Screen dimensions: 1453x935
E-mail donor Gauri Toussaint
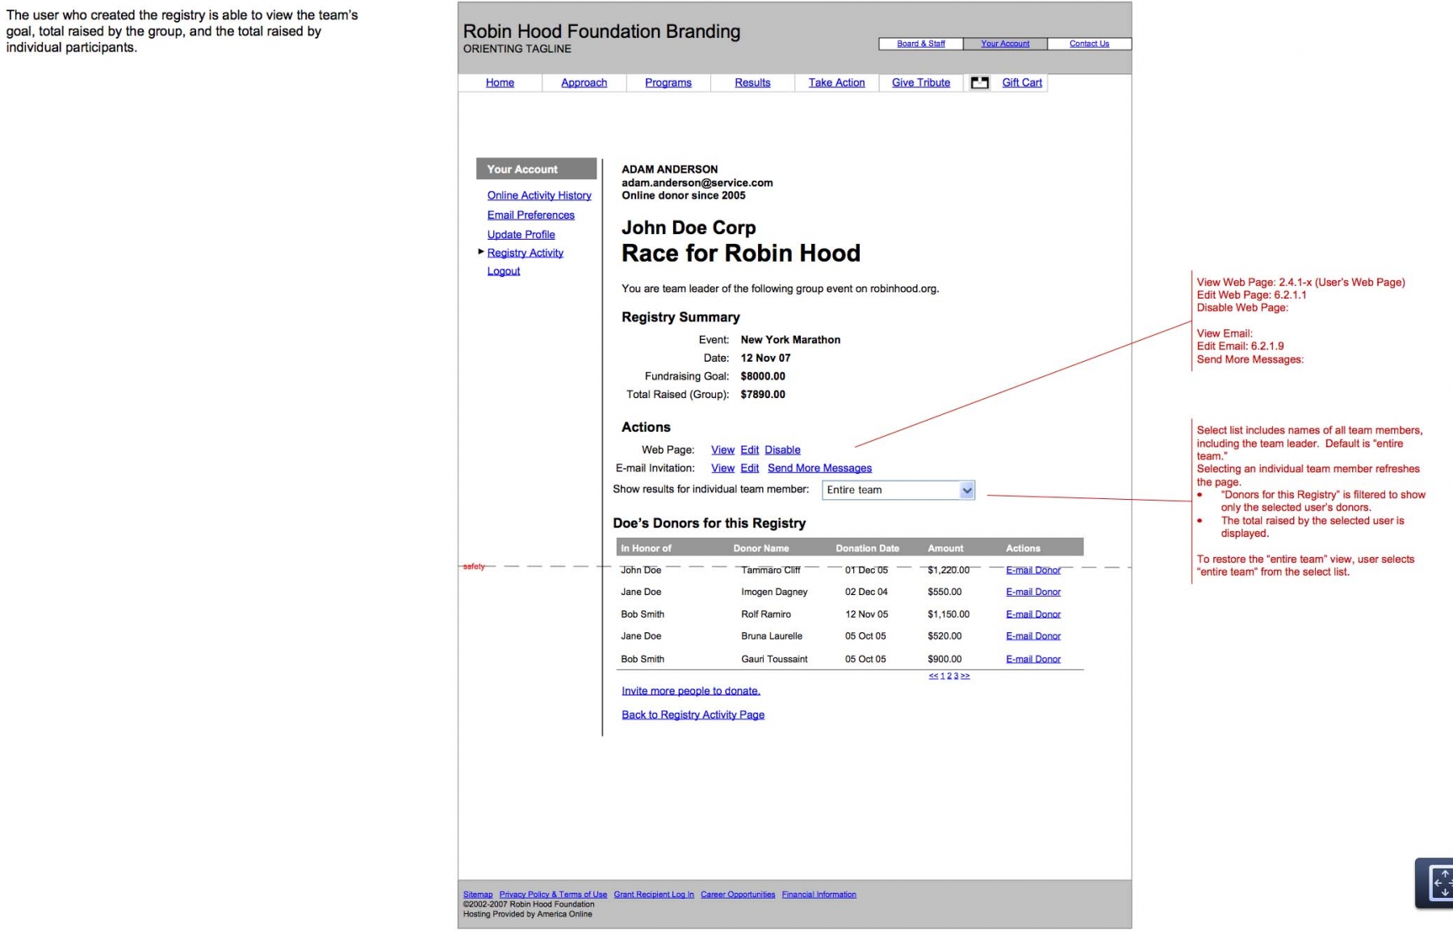click(x=1033, y=659)
